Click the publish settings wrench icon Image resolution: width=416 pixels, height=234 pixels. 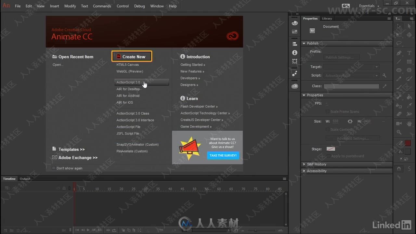pos(384,75)
